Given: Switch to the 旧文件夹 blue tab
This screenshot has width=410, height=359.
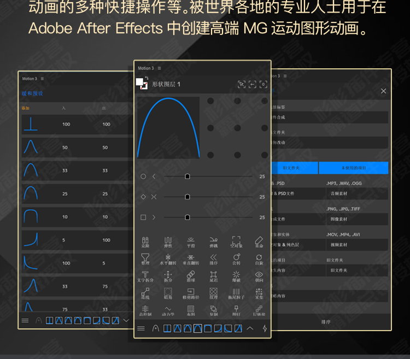Looking at the screenshot, I should [295, 168].
